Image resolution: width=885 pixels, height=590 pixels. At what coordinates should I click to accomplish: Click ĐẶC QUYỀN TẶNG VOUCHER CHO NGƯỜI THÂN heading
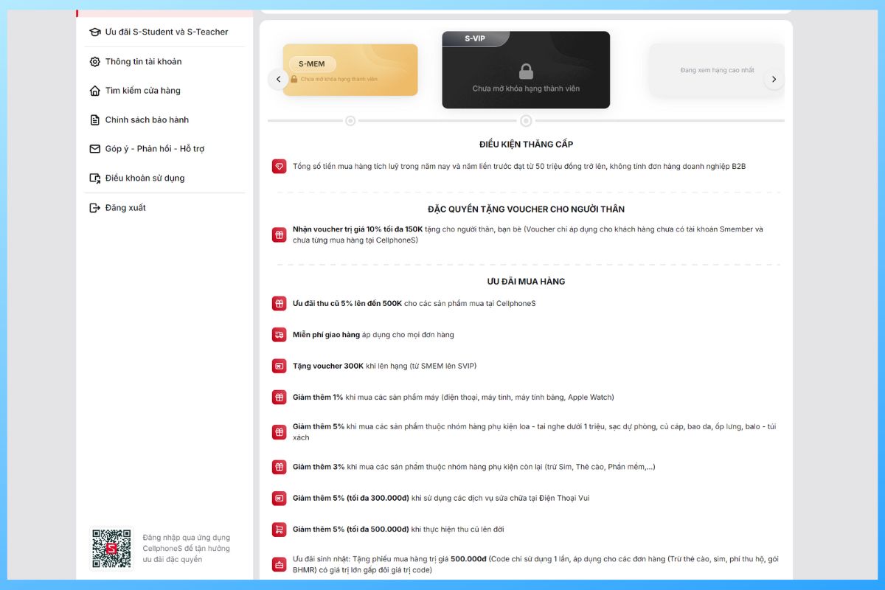pyautogui.click(x=526, y=209)
